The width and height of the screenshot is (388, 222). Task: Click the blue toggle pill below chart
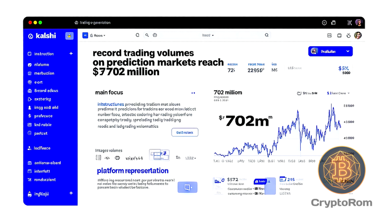(x=260, y=181)
